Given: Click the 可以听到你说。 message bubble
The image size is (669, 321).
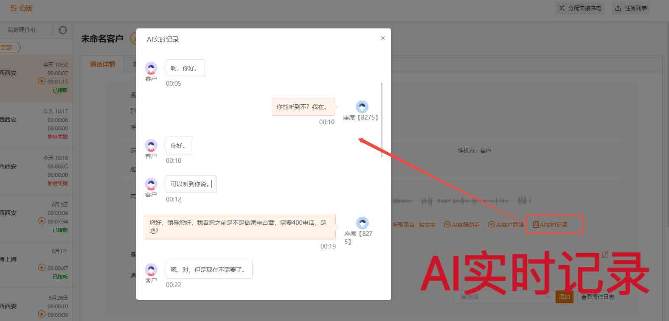Looking at the screenshot, I should 191,184.
